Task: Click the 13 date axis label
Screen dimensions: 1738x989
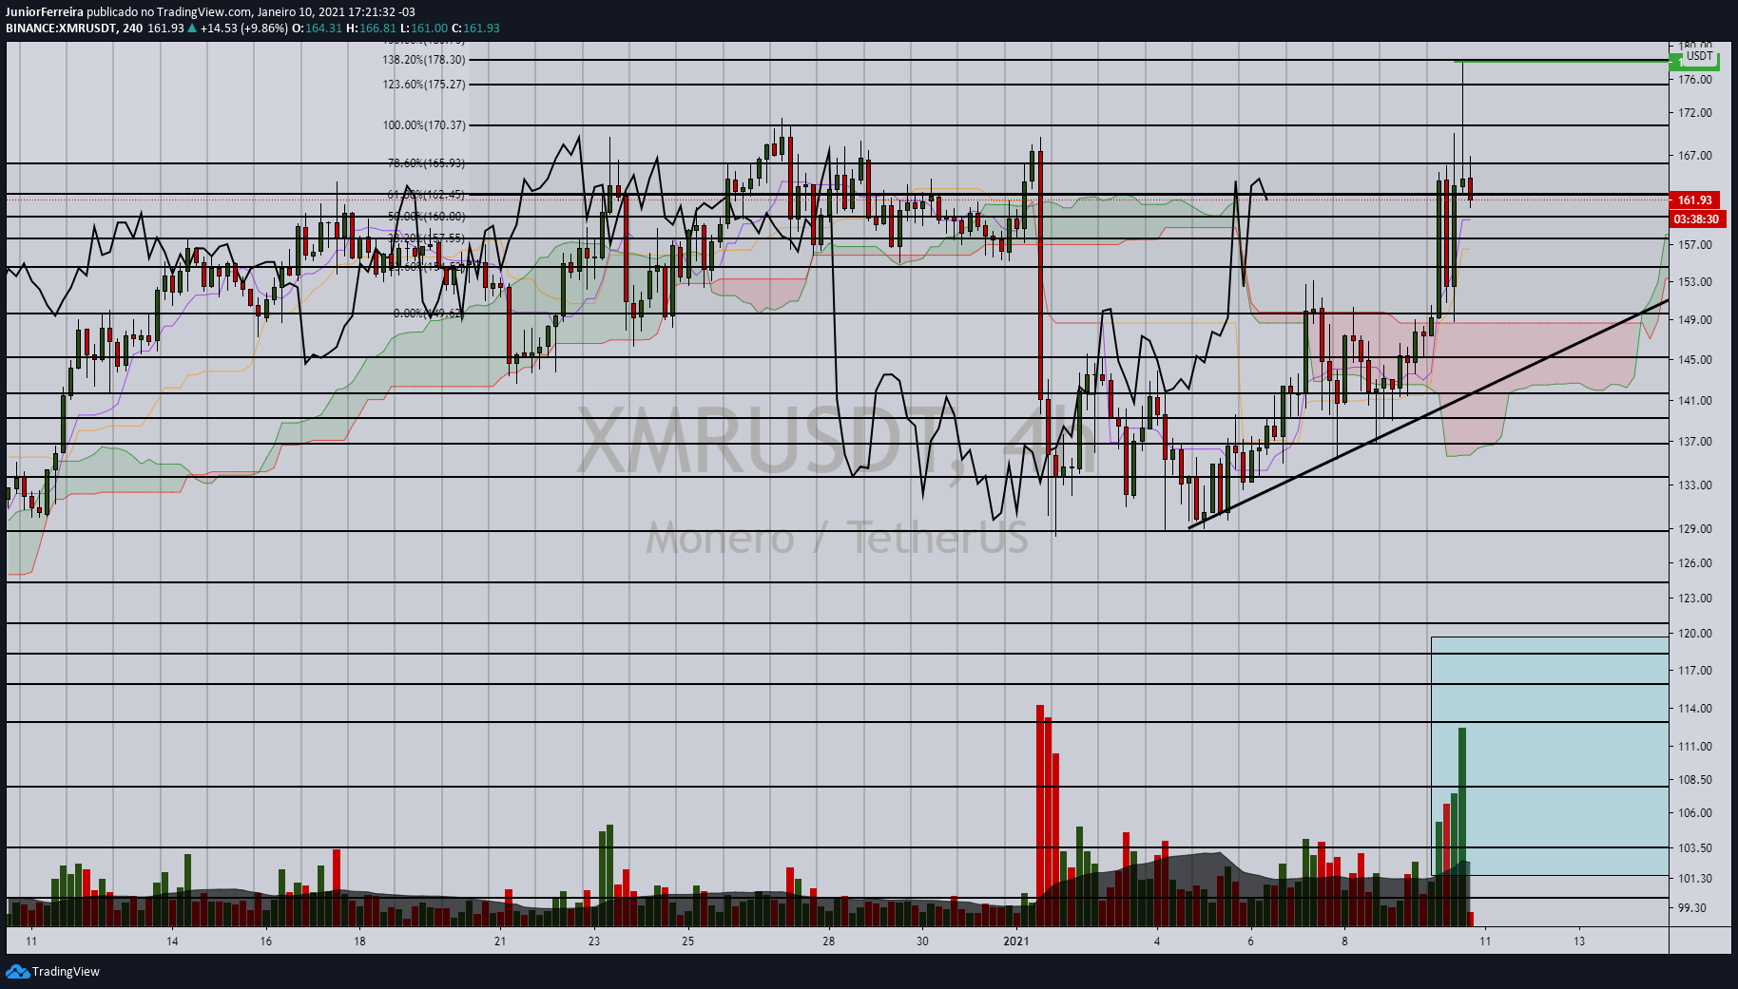Action: coord(1579,941)
